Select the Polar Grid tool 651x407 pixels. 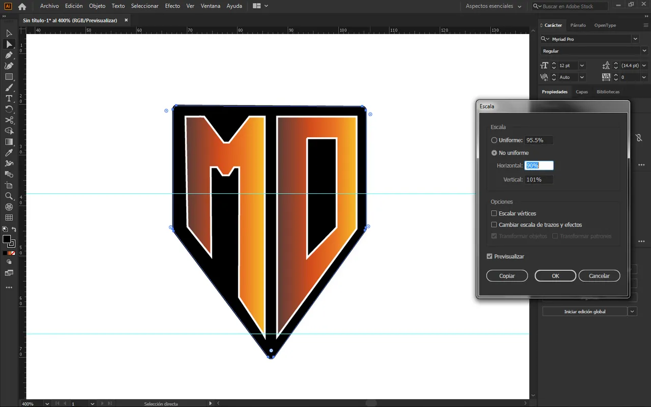[x=9, y=207]
